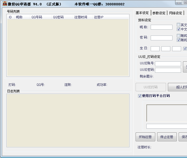Focus the first 生日 field

pyautogui.click(x=155, y=49)
